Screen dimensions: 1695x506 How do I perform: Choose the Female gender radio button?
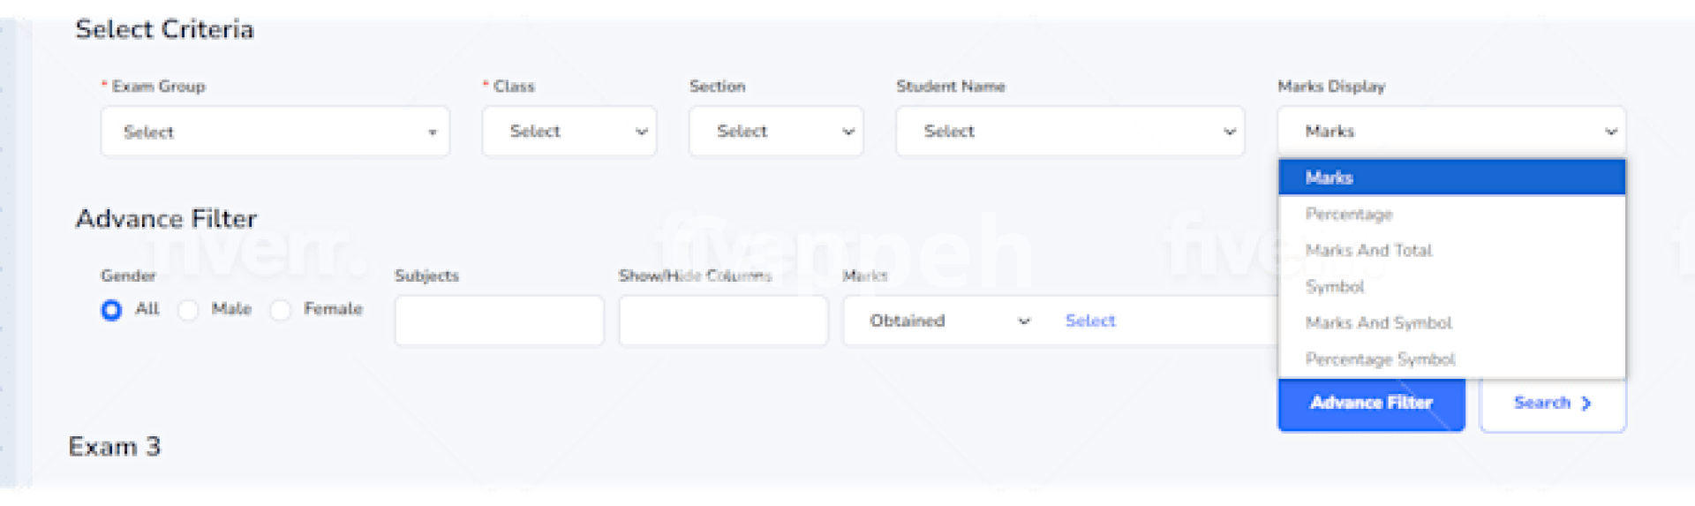281,310
